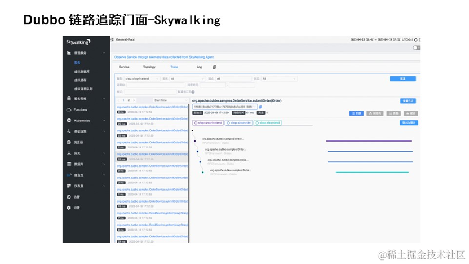Image resolution: width=469 pixels, height=264 pixels.
Task: Click the menu collapse icon beside General-Root
Action: (x=112, y=39)
